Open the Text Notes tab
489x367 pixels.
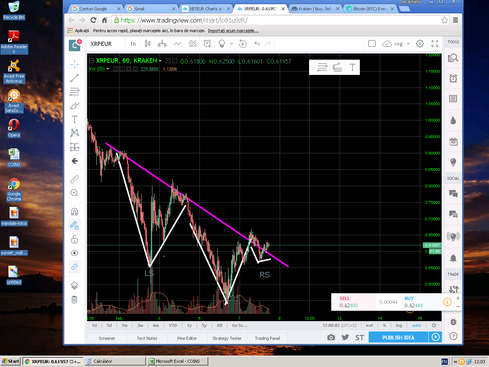point(147,338)
